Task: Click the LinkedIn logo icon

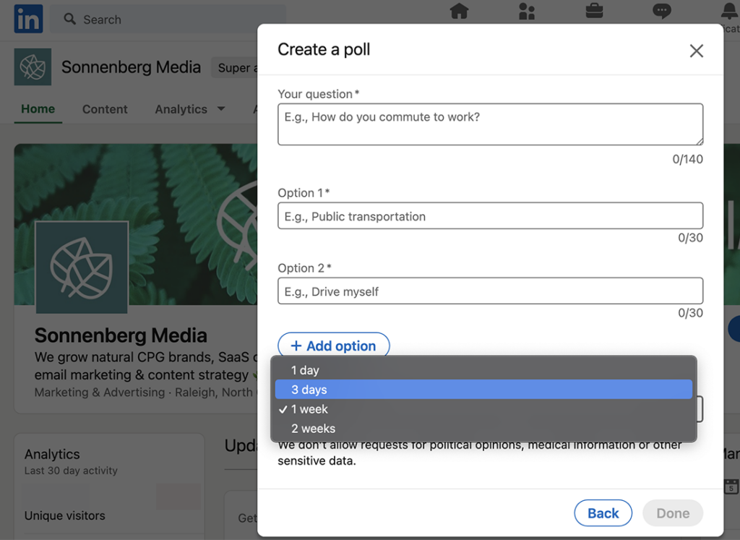Action: click(28, 19)
